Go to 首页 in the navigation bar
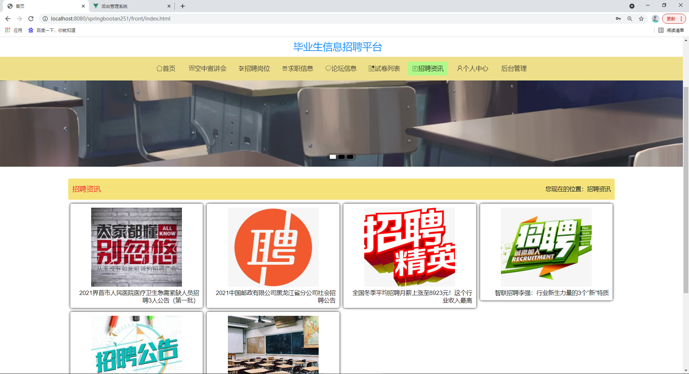 pos(166,68)
